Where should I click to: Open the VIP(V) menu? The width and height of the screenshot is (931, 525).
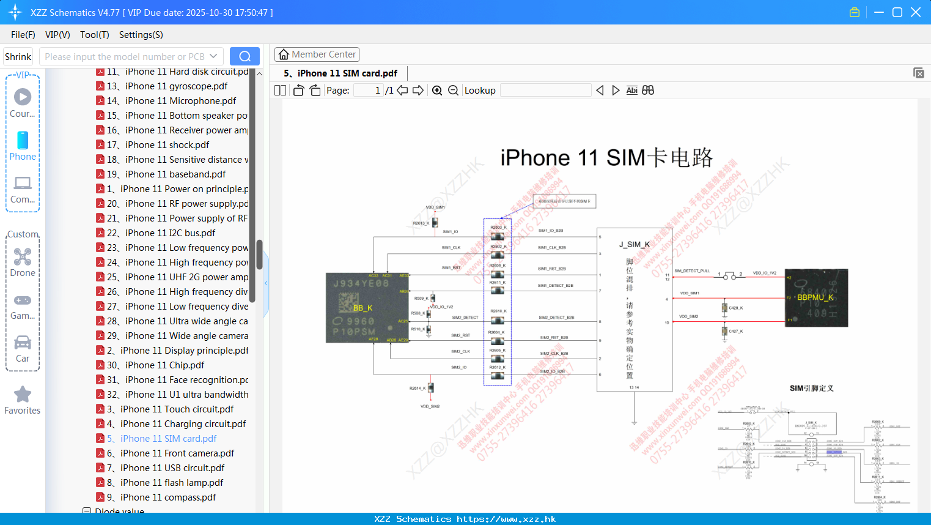point(57,35)
